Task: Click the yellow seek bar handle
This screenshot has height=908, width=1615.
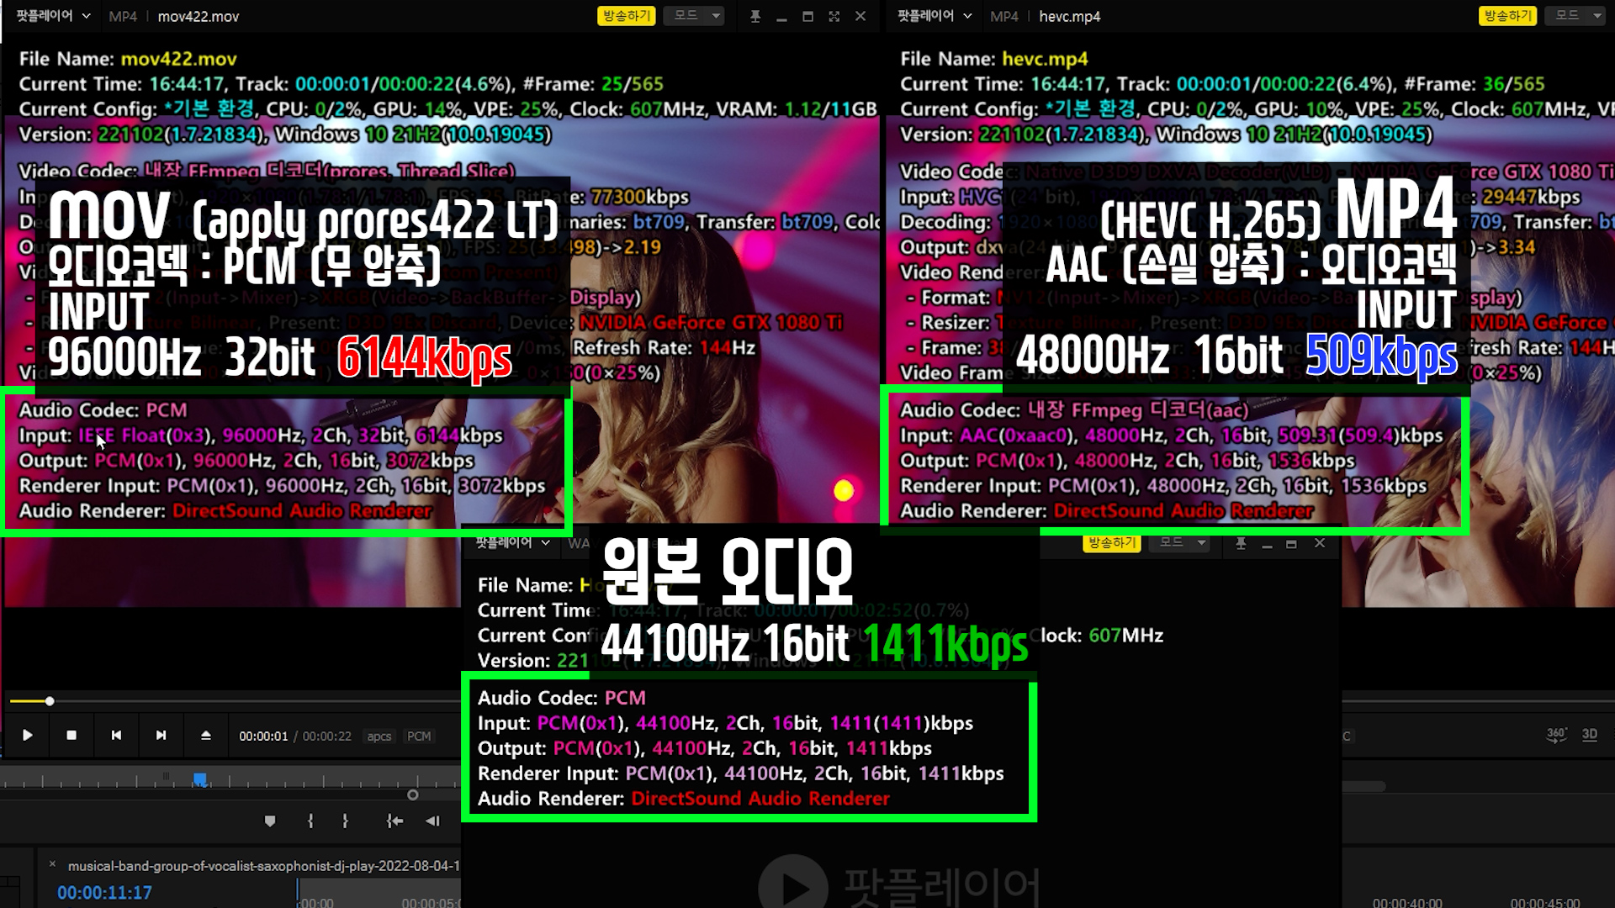Action: pos(50,701)
